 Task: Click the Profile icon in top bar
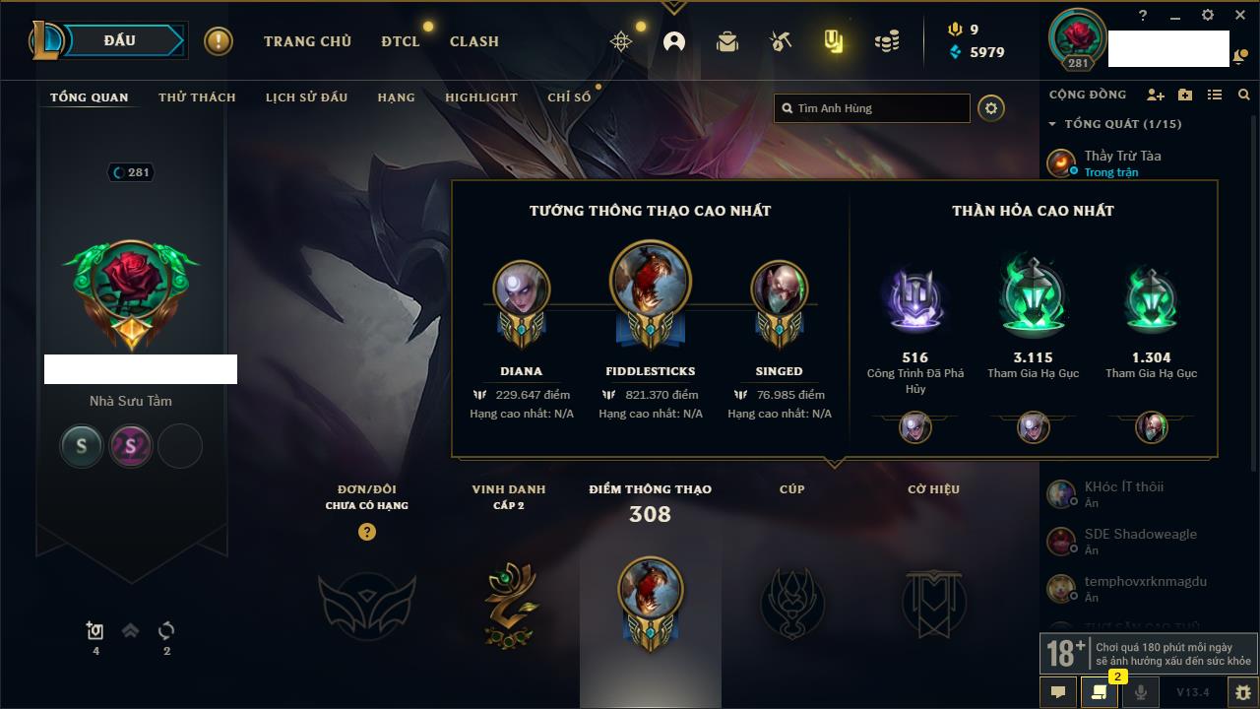pos(674,41)
